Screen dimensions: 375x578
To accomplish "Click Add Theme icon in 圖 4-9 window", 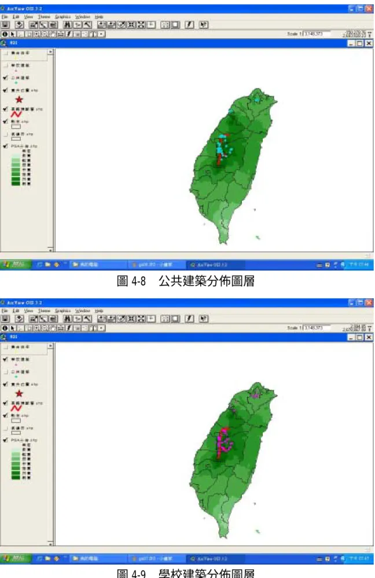I will pos(20,319).
